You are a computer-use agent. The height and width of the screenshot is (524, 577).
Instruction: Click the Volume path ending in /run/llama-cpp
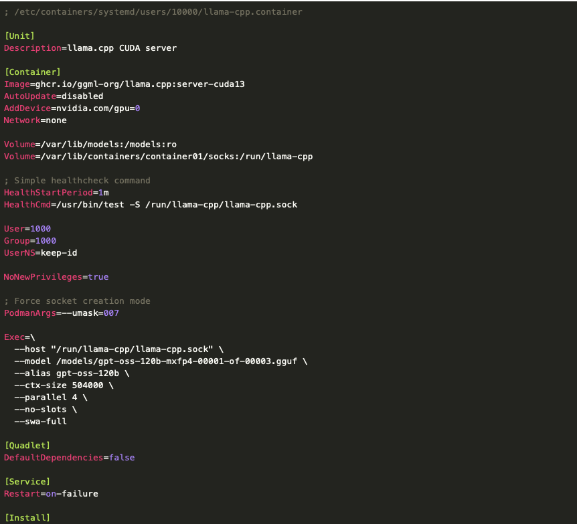177,157
